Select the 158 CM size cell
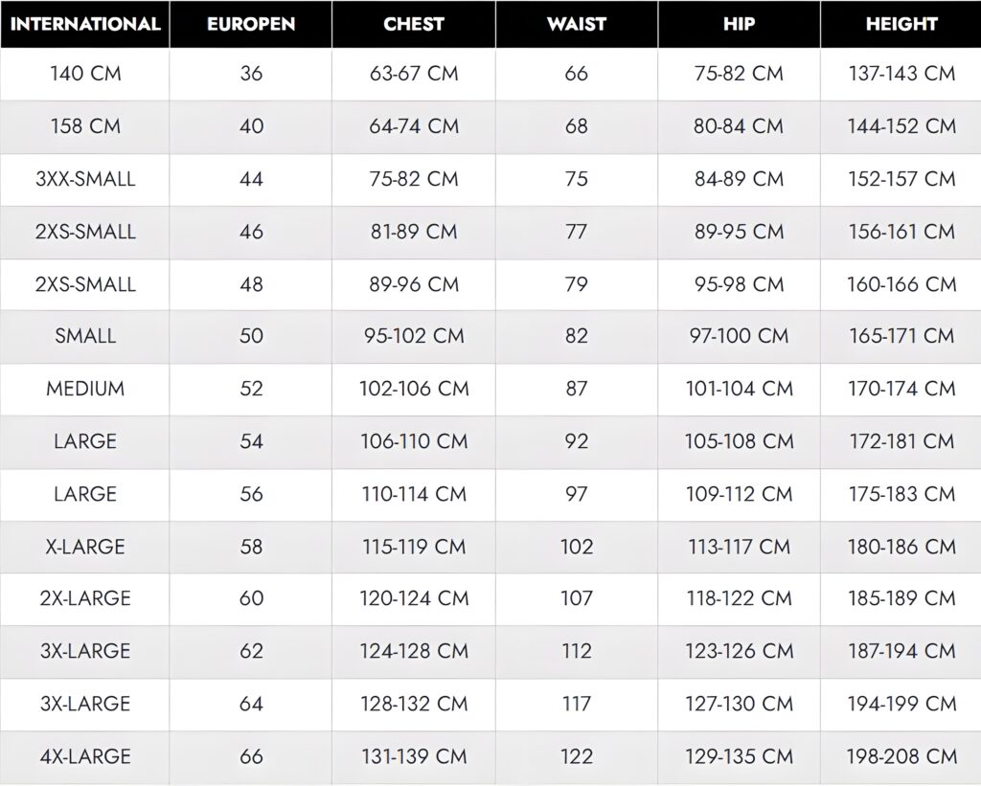This screenshot has width=981, height=786. [x=85, y=126]
